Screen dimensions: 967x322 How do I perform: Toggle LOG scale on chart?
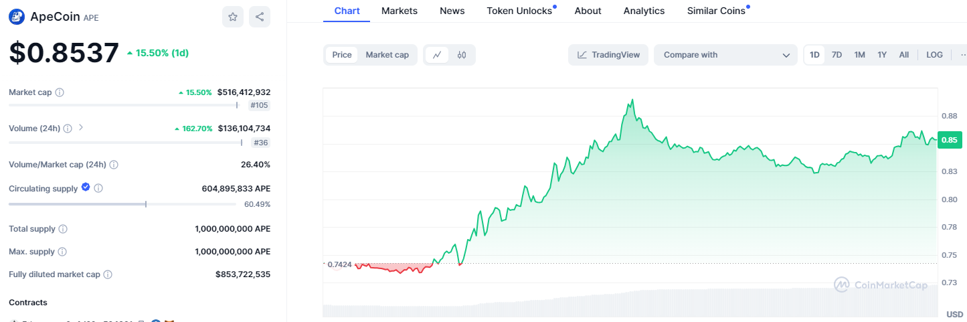934,55
